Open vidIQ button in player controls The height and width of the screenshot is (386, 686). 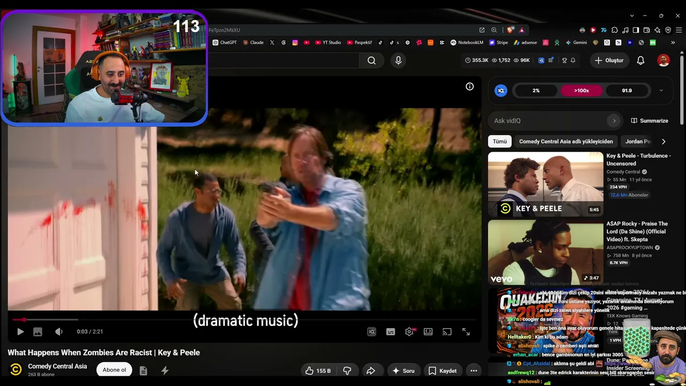(371, 332)
